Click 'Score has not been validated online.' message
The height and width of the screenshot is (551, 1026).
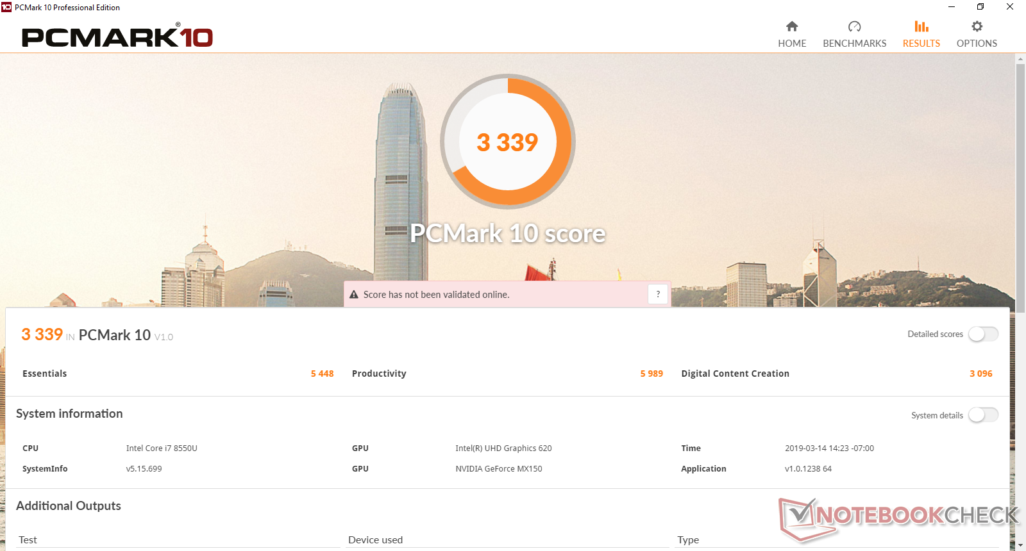436,295
